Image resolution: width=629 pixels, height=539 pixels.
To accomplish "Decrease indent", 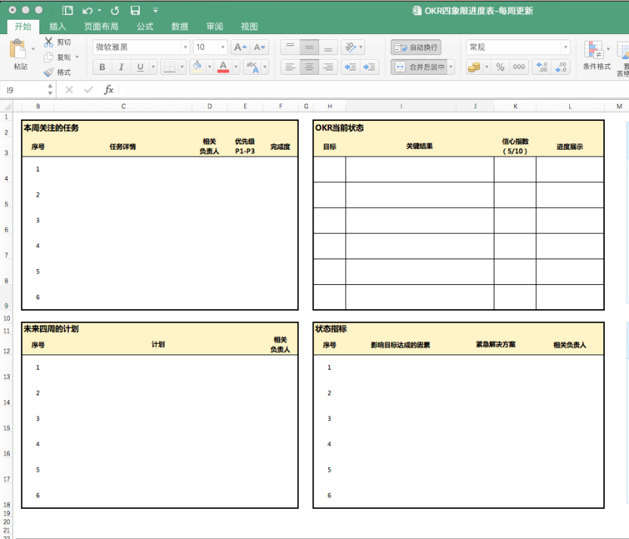I will (x=351, y=67).
